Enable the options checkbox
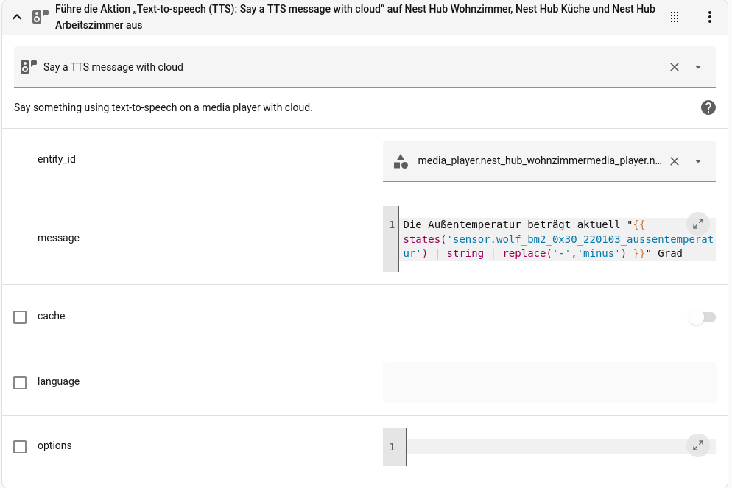The height and width of the screenshot is (488, 732). 20,446
